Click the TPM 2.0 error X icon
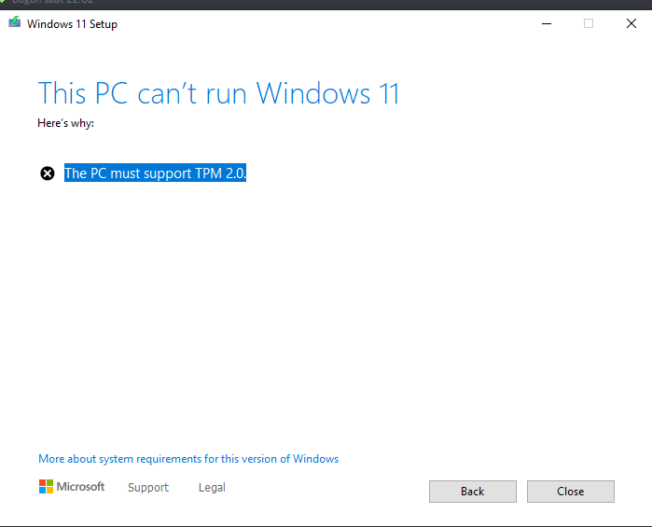 point(48,173)
